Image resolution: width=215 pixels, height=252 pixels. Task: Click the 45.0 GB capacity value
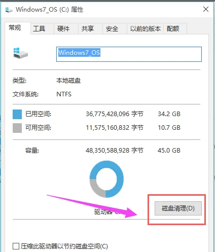point(169,150)
